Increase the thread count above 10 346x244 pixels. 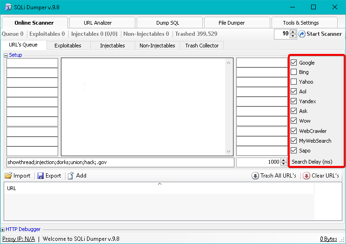(x=293, y=32)
